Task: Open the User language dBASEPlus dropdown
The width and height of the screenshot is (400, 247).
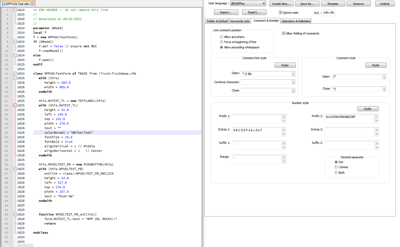Action: 248,3
